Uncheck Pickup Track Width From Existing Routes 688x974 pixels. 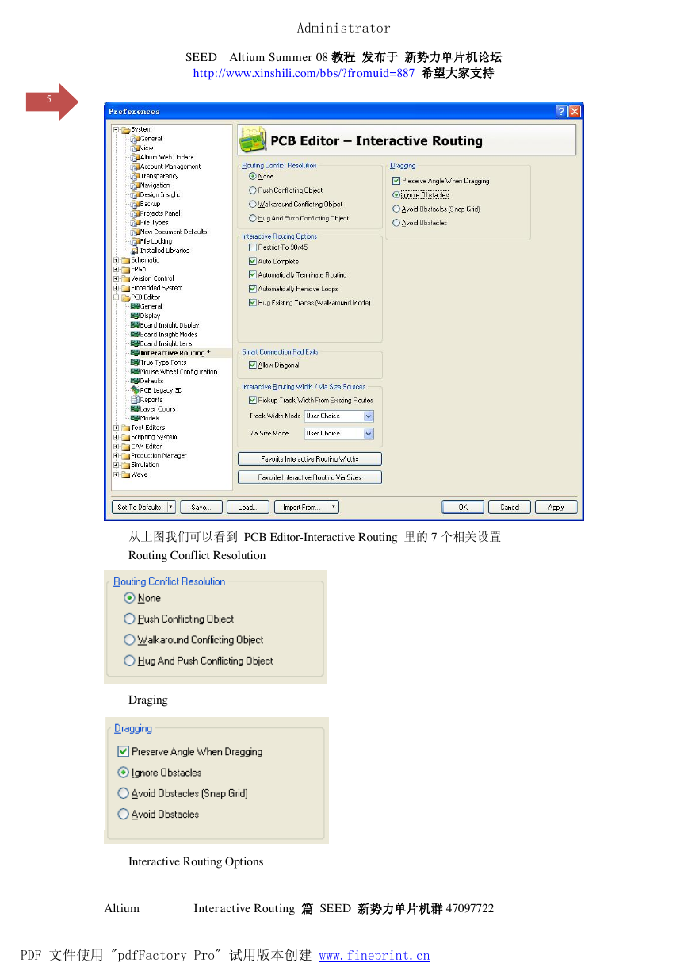pyautogui.click(x=253, y=401)
